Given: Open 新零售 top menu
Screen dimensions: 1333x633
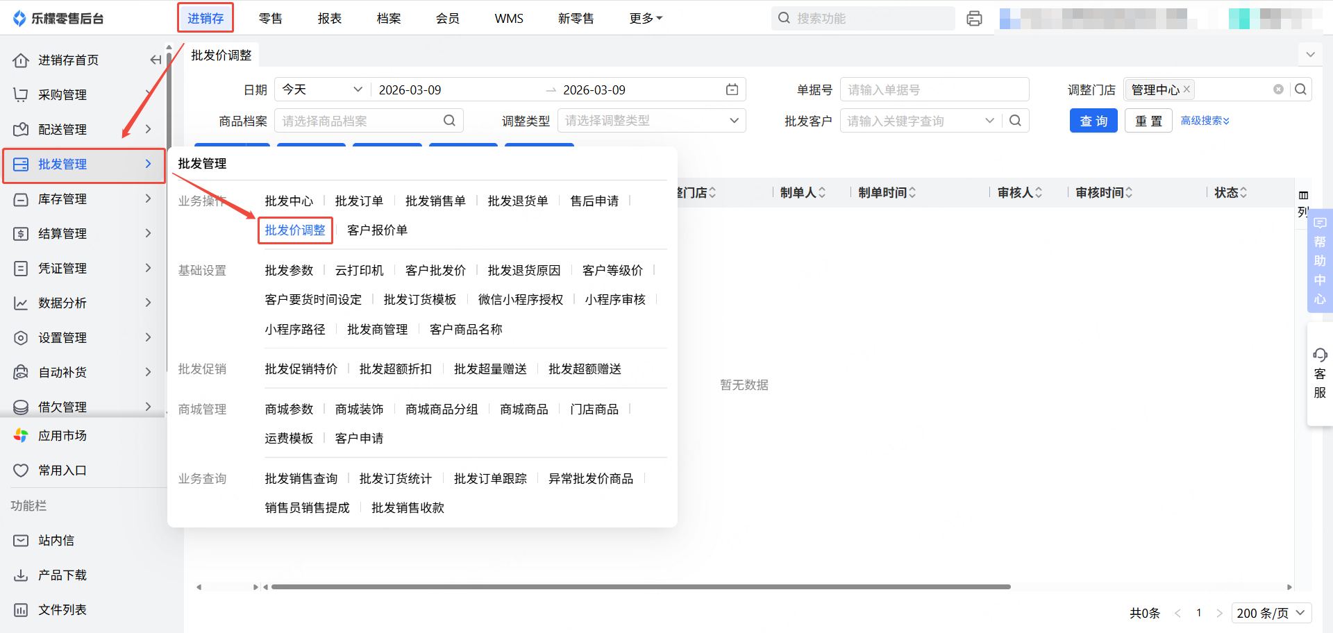Looking at the screenshot, I should pos(576,19).
